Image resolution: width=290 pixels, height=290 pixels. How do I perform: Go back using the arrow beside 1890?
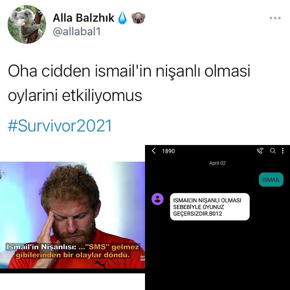(x=154, y=151)
